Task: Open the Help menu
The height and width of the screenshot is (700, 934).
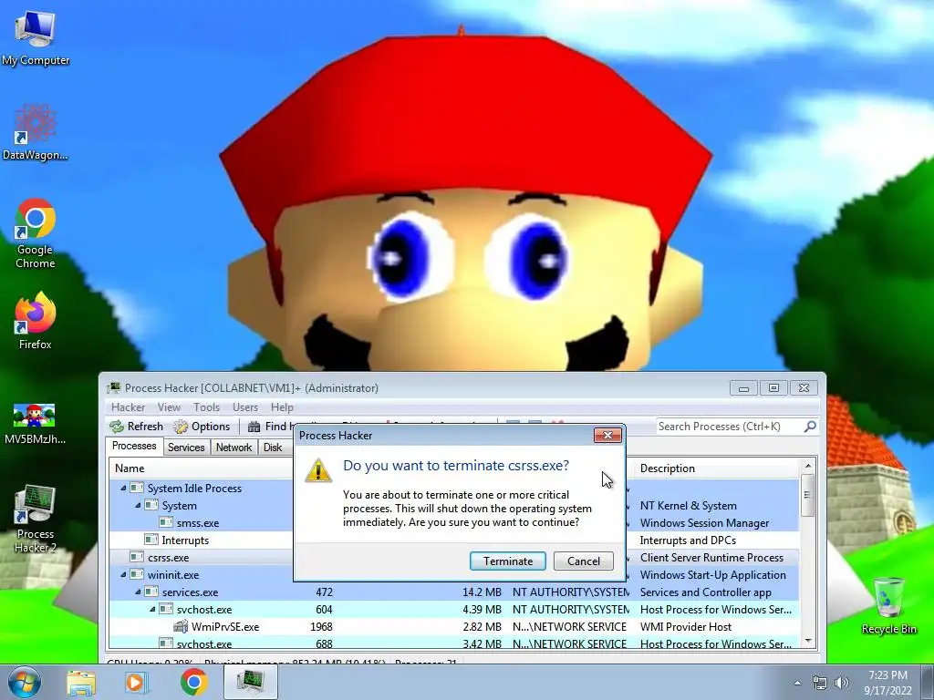Action: click(x=282, y=407)
